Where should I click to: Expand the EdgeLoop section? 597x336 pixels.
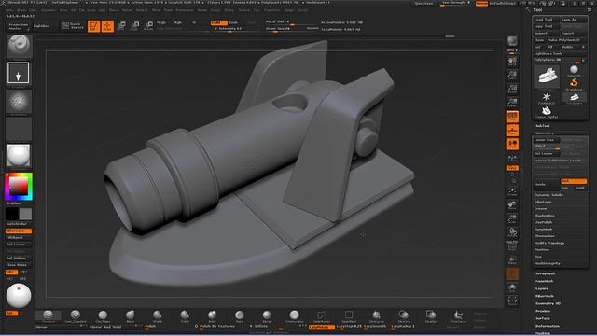pyautogui.click(x=543, y=202)
